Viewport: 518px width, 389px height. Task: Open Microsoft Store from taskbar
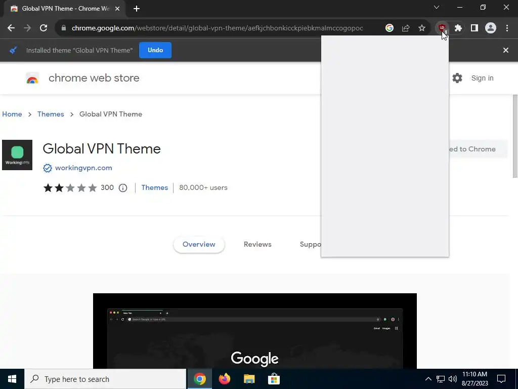point(274,379)
